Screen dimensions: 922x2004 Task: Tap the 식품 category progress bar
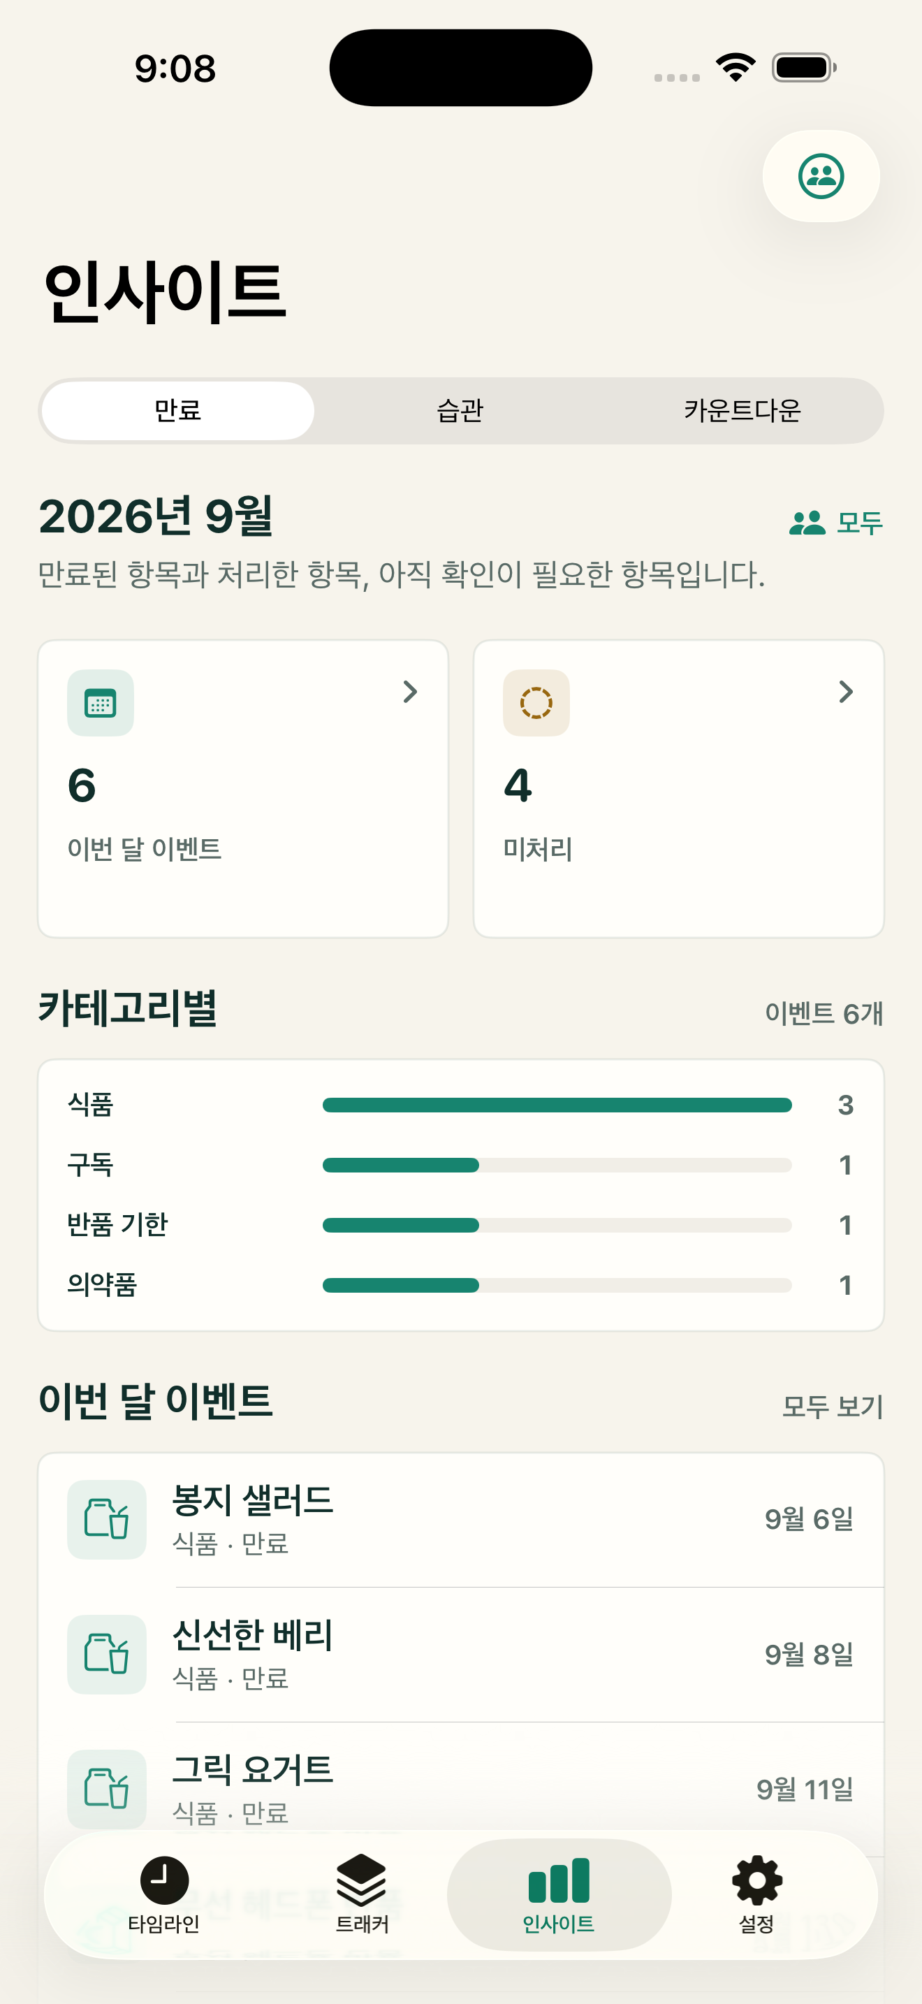click(557, 1105)
